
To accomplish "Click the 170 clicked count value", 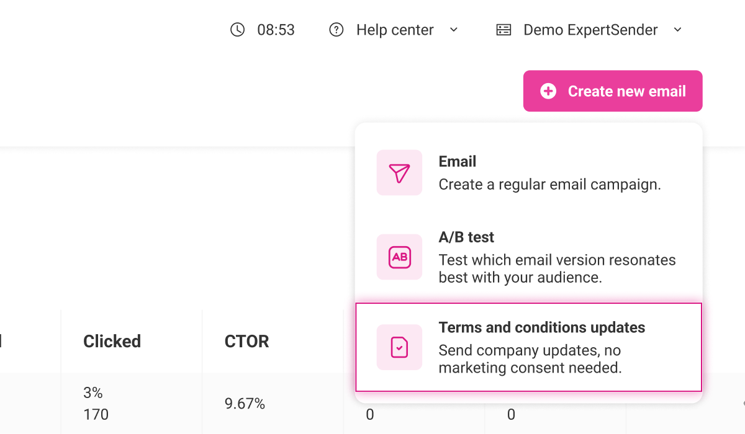I will [94, 414].
